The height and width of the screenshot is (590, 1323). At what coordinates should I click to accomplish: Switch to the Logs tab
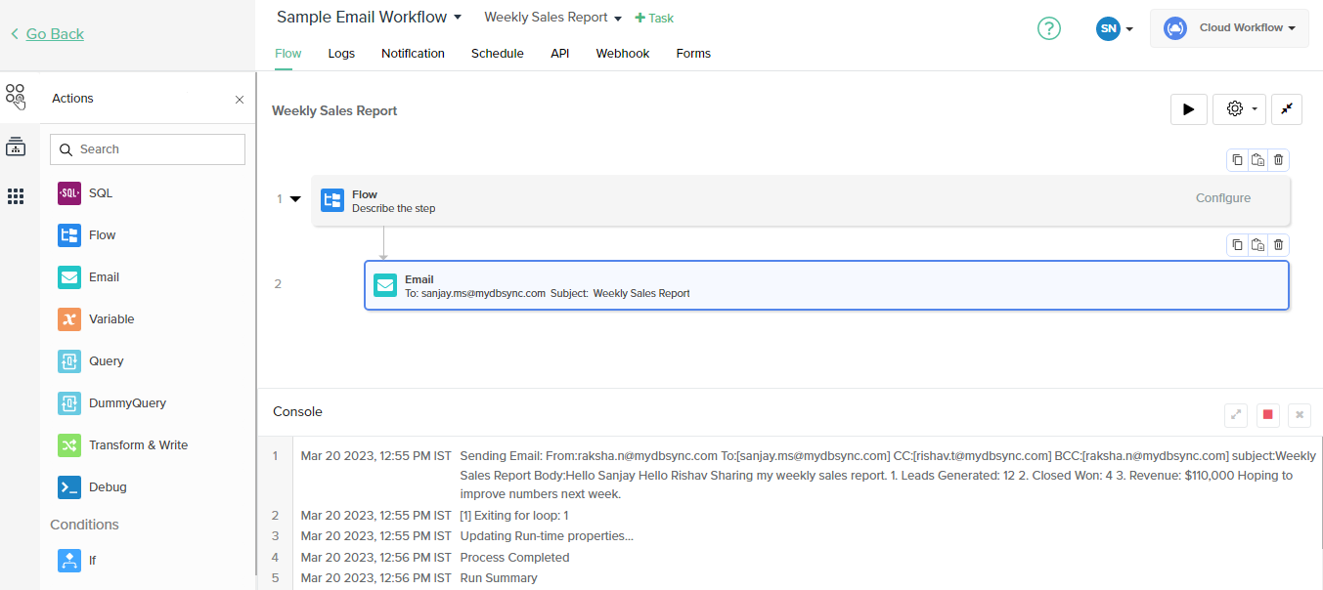click(x=341, y=54)
